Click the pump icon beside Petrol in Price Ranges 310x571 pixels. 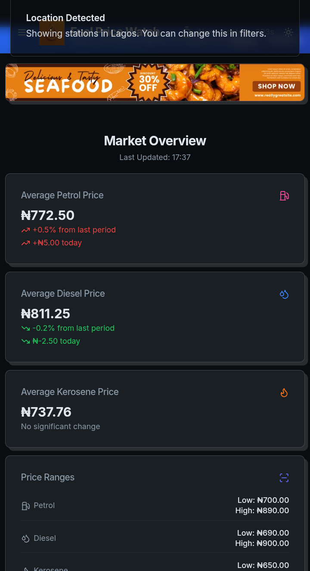(x=26, y=506)
